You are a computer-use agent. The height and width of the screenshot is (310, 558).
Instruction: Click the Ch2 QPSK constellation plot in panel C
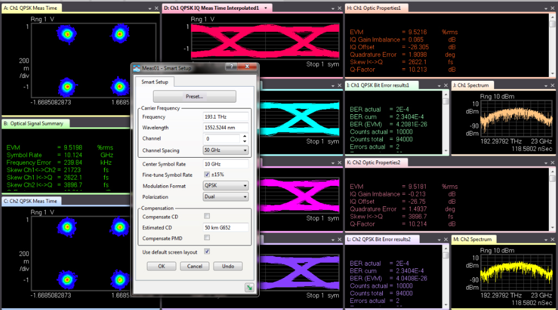80,254
